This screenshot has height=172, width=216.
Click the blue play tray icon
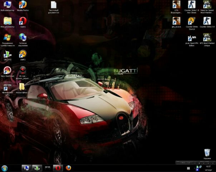tap(197, 170)
